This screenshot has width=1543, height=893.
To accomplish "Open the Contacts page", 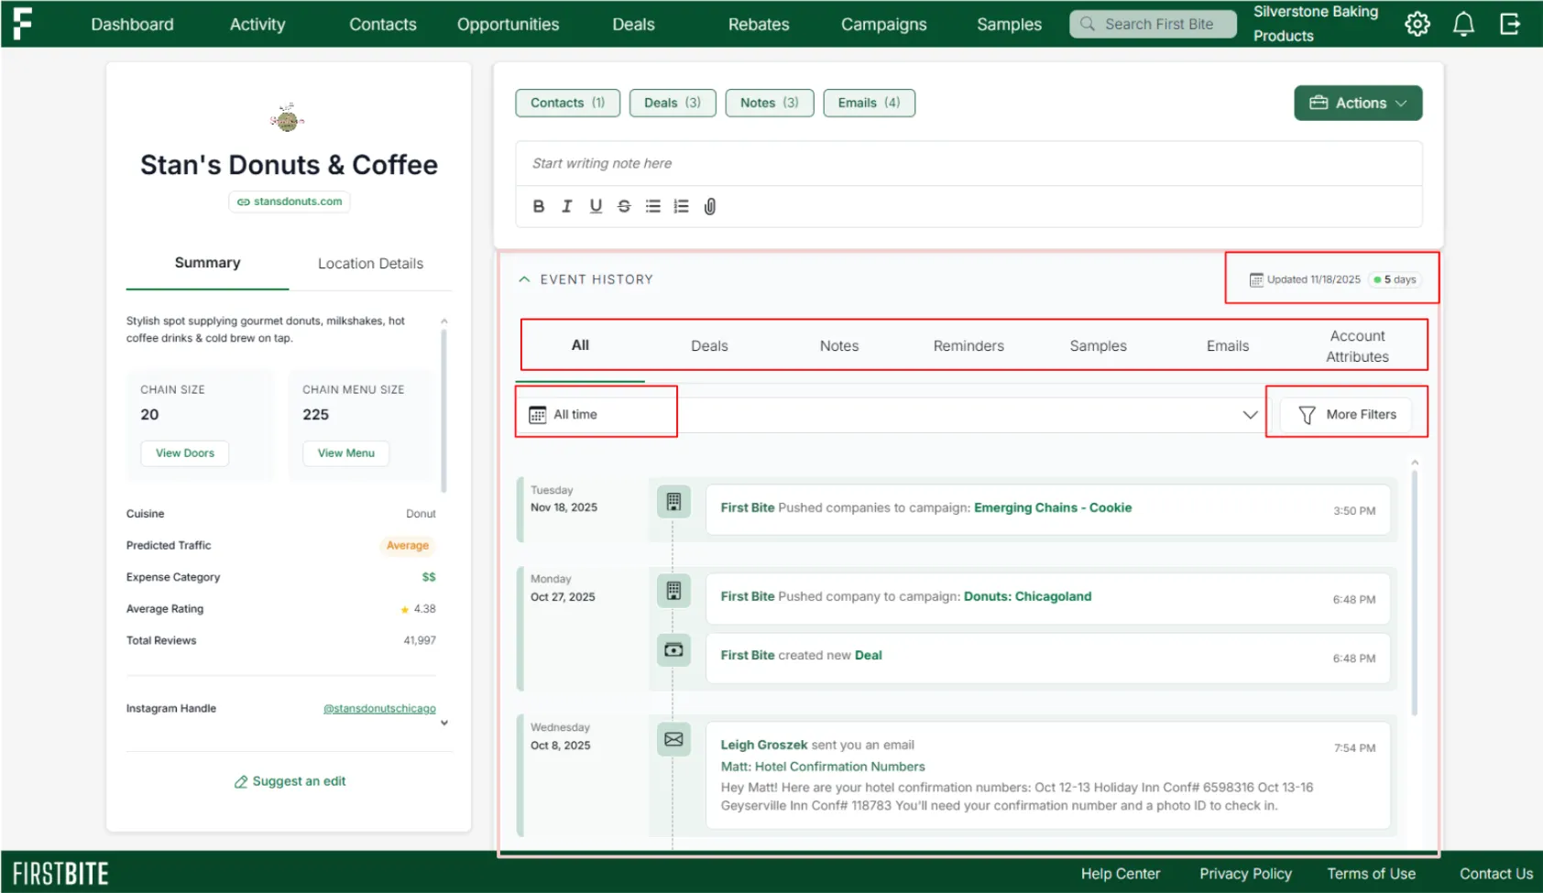I will pos(383,24).
